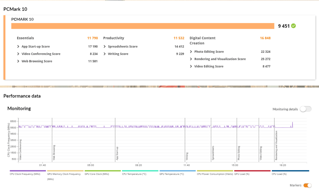This screenshot has width=319, height=193.
Task: Select the CPU Clock Frequency legend item
Action: point(25,174)
